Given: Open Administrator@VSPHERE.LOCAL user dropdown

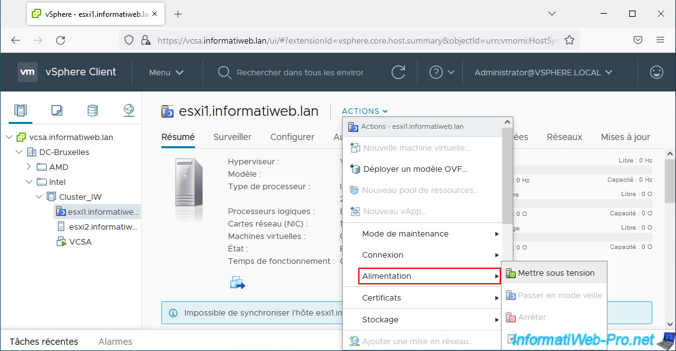Looking at the screenshot, I should click(x=543, y=72).
